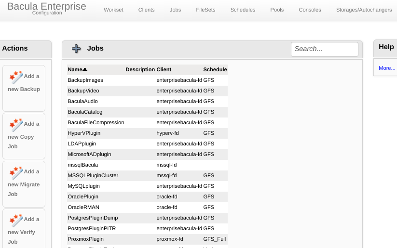Select the HyperVPlugin job
The width and height of the screenshot is (397, 248).
click(84, 133)
